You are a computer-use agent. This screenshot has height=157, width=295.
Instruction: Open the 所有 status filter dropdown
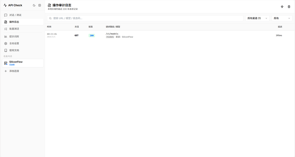pyautogui.click(x=282, y=18)
